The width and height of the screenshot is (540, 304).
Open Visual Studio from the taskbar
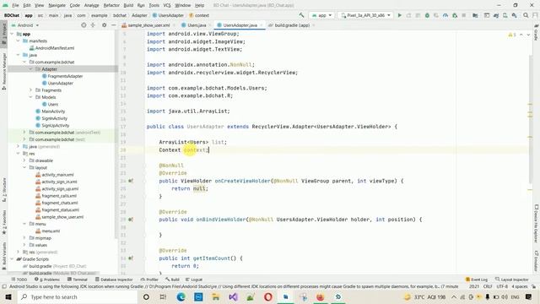point(233,296)
